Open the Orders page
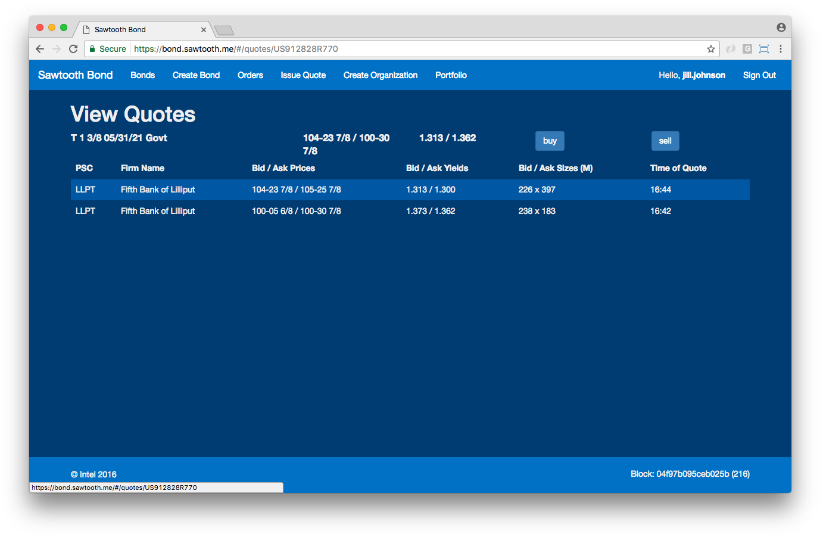 click(250, 75)
